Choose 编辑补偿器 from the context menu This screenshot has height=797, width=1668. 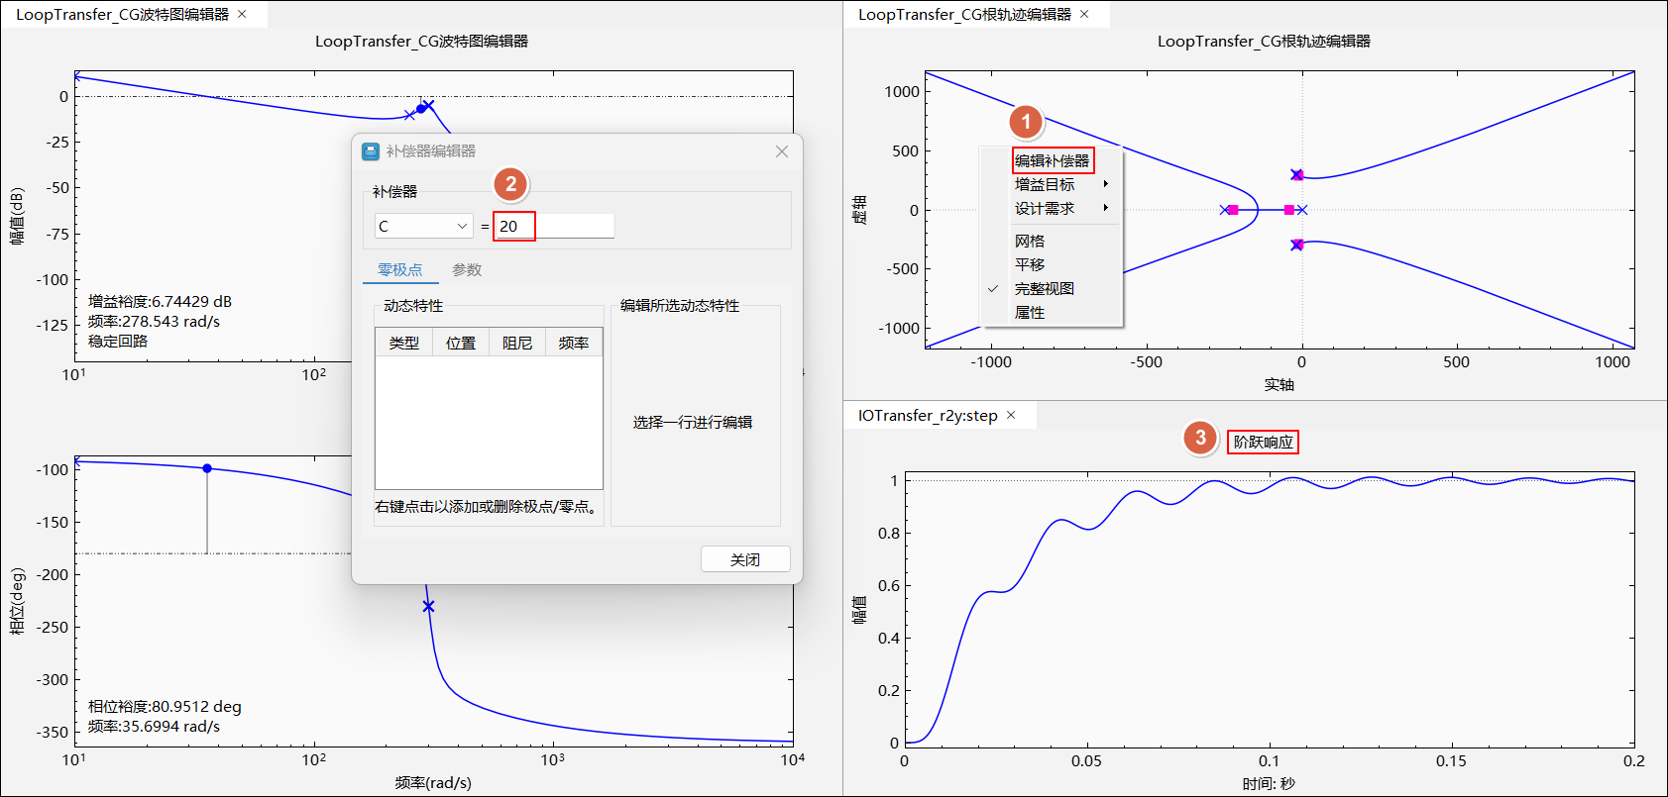click(x=1052, y=160)
